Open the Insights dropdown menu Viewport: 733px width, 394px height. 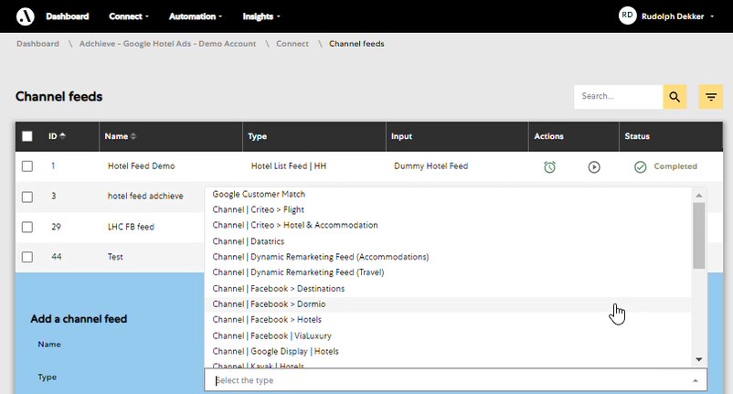[261, 16]
